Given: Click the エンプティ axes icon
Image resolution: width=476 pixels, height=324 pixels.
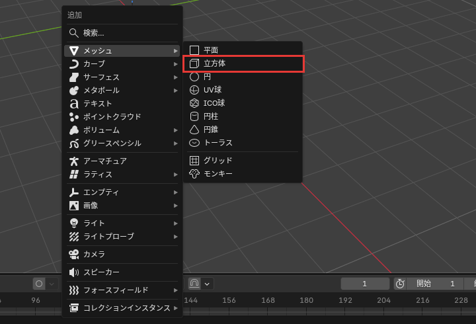Looking at the screenshot, I should 74,192.
